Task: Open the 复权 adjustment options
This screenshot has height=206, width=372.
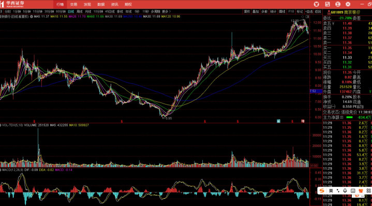Action: point(247,11)
